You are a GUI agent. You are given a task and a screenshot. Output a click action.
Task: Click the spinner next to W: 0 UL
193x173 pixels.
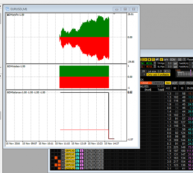[x=155, y=63]
